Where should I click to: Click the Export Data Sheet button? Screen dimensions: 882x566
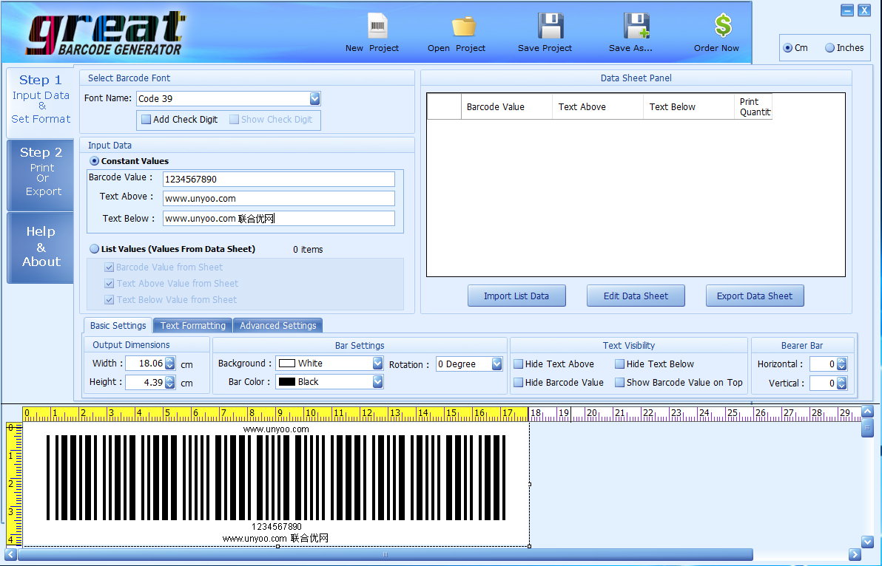point(755,296)
